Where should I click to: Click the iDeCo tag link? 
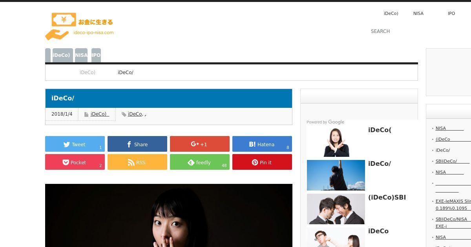click(x=135, y=114)
